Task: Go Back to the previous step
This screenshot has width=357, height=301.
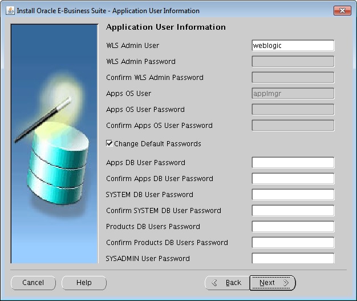Action: (x=226, y=283)
